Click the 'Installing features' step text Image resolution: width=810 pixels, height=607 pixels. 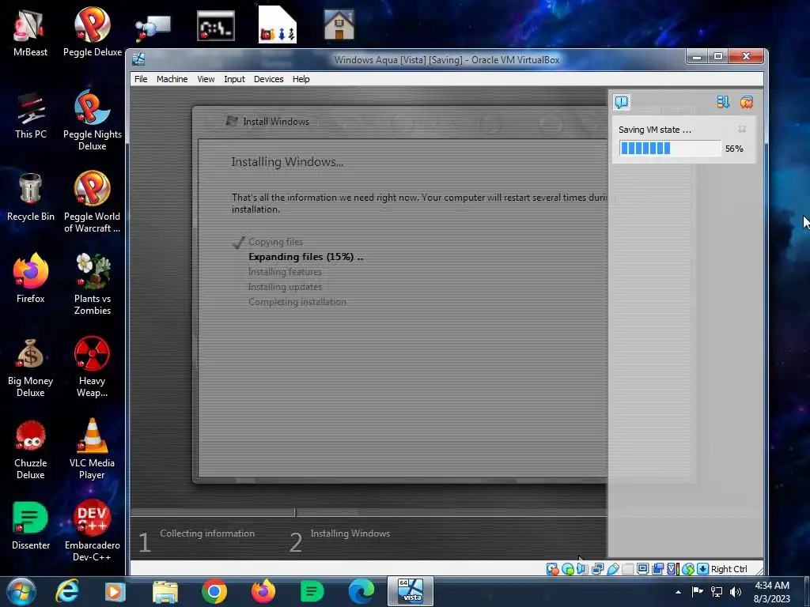click(x=285, y=272)
